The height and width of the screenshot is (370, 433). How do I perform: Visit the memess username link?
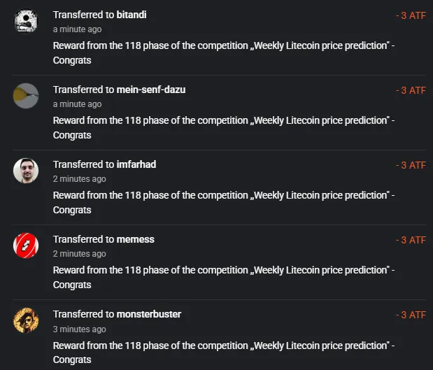135,239
